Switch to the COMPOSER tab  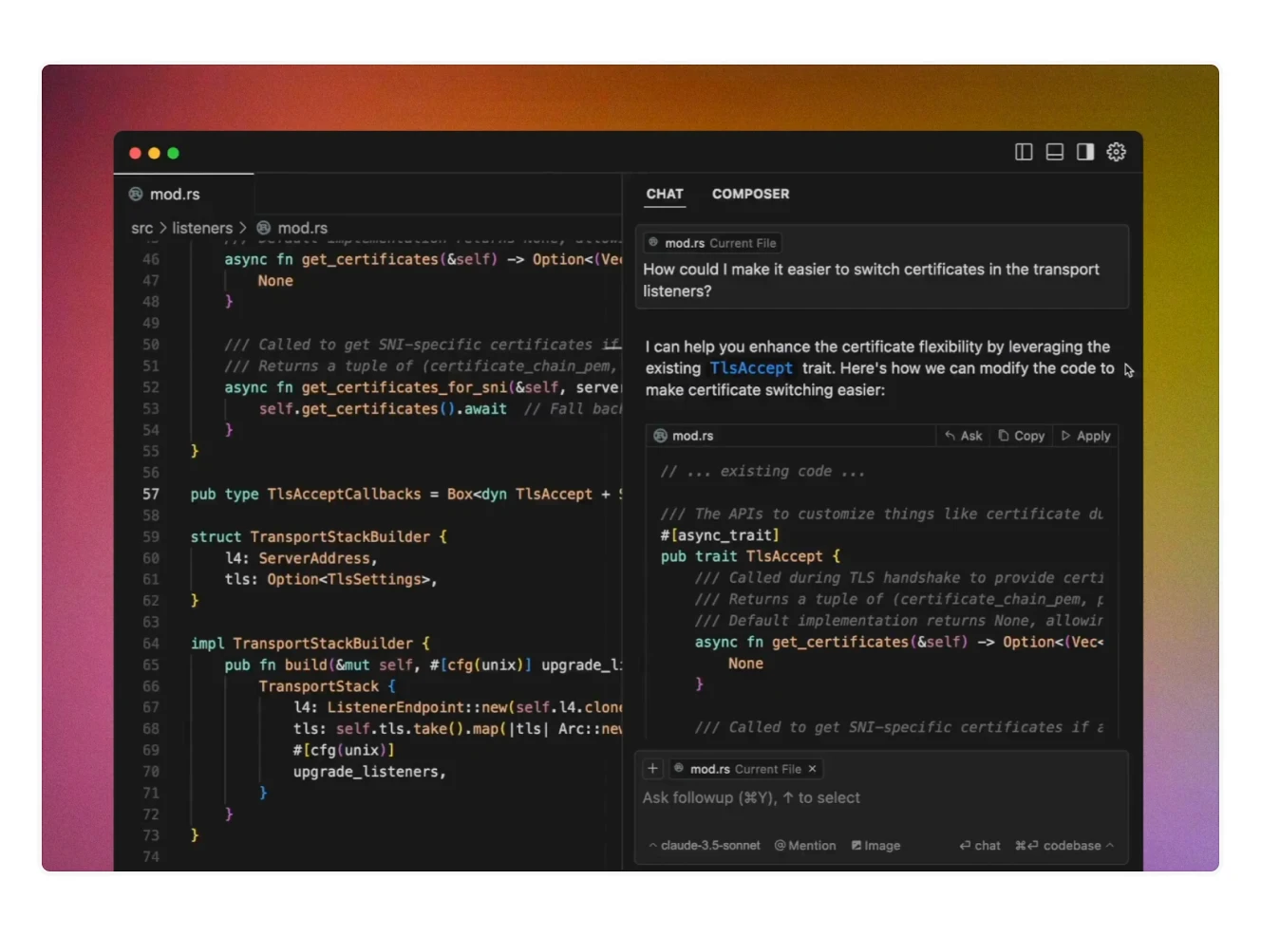pos(750,194)
